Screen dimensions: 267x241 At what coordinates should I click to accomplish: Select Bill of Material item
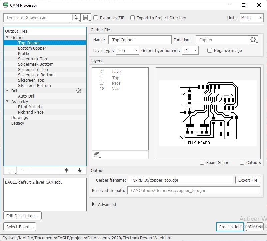tap(45, 107)
